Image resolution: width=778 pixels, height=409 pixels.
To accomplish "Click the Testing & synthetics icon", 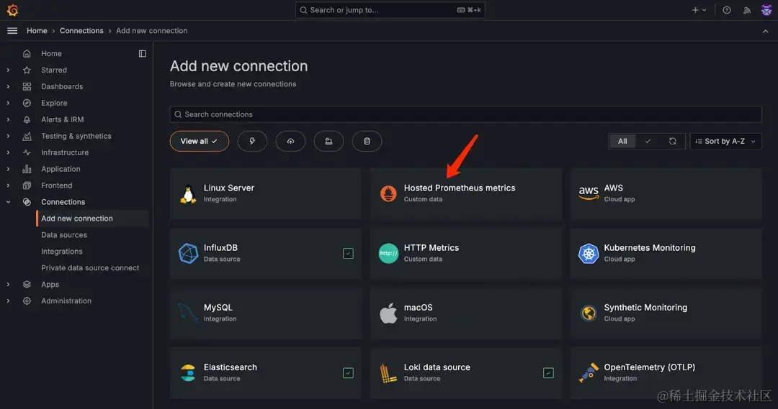I will [x=27, y=136].
